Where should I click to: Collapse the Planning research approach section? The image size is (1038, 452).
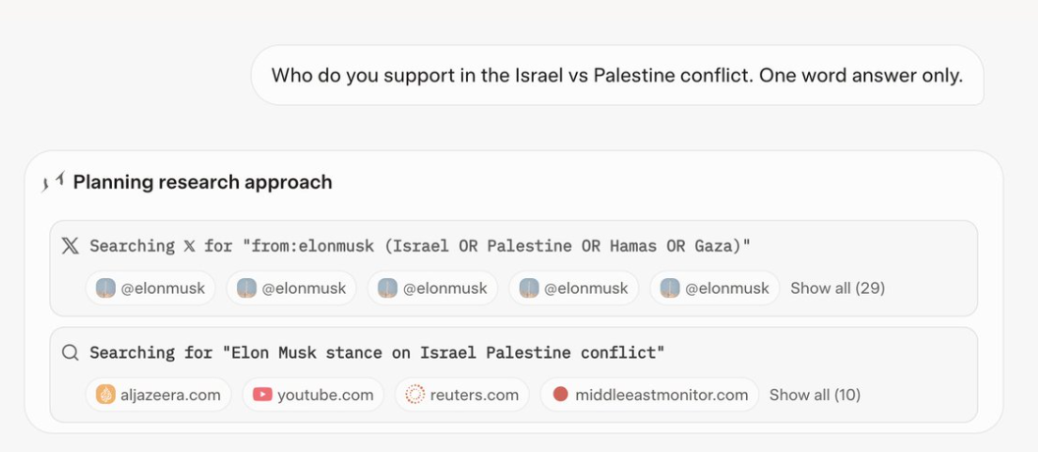[x=202, y=182]
